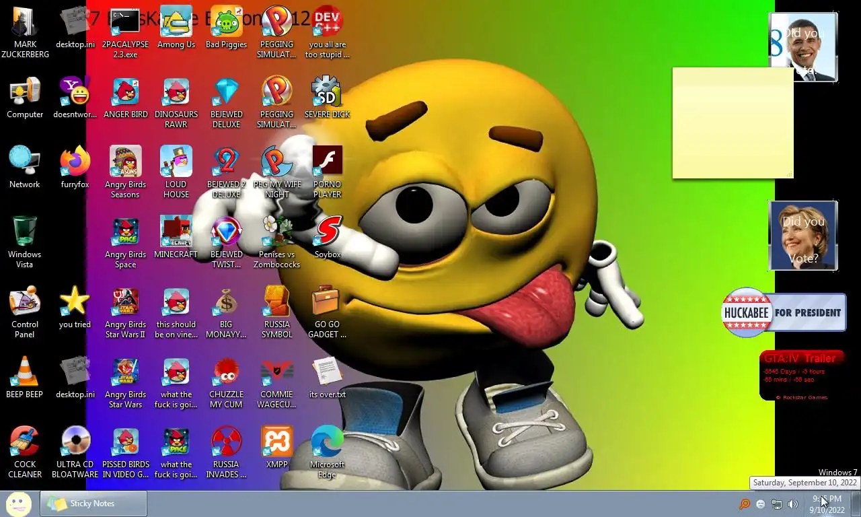
Task: Click the GTA:IV Trailer countdown gadget
Action: click(802, 376)
